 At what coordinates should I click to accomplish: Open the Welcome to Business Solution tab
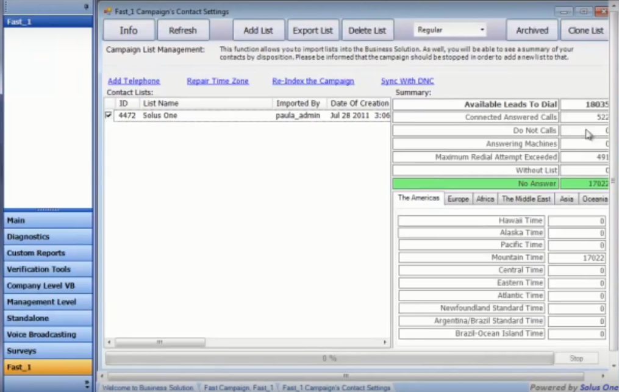(148, 388)
